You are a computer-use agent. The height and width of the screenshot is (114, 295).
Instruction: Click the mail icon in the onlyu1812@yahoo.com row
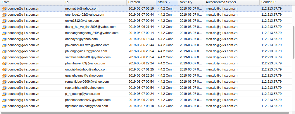4,21
